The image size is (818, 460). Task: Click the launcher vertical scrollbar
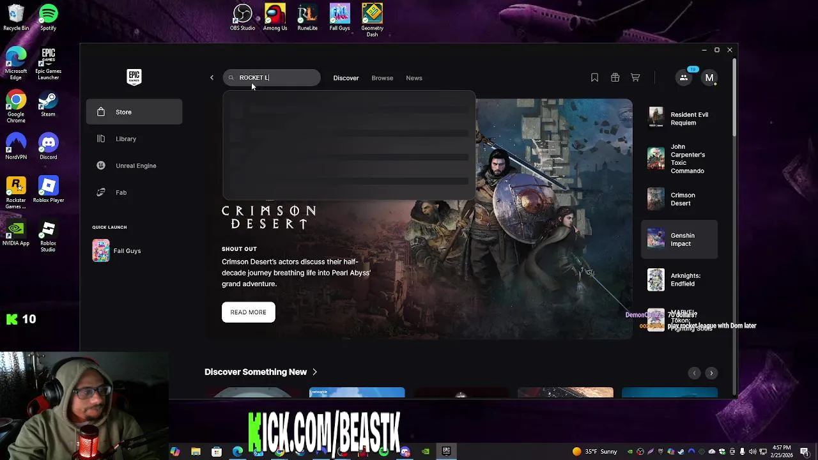tap(734, 96)
